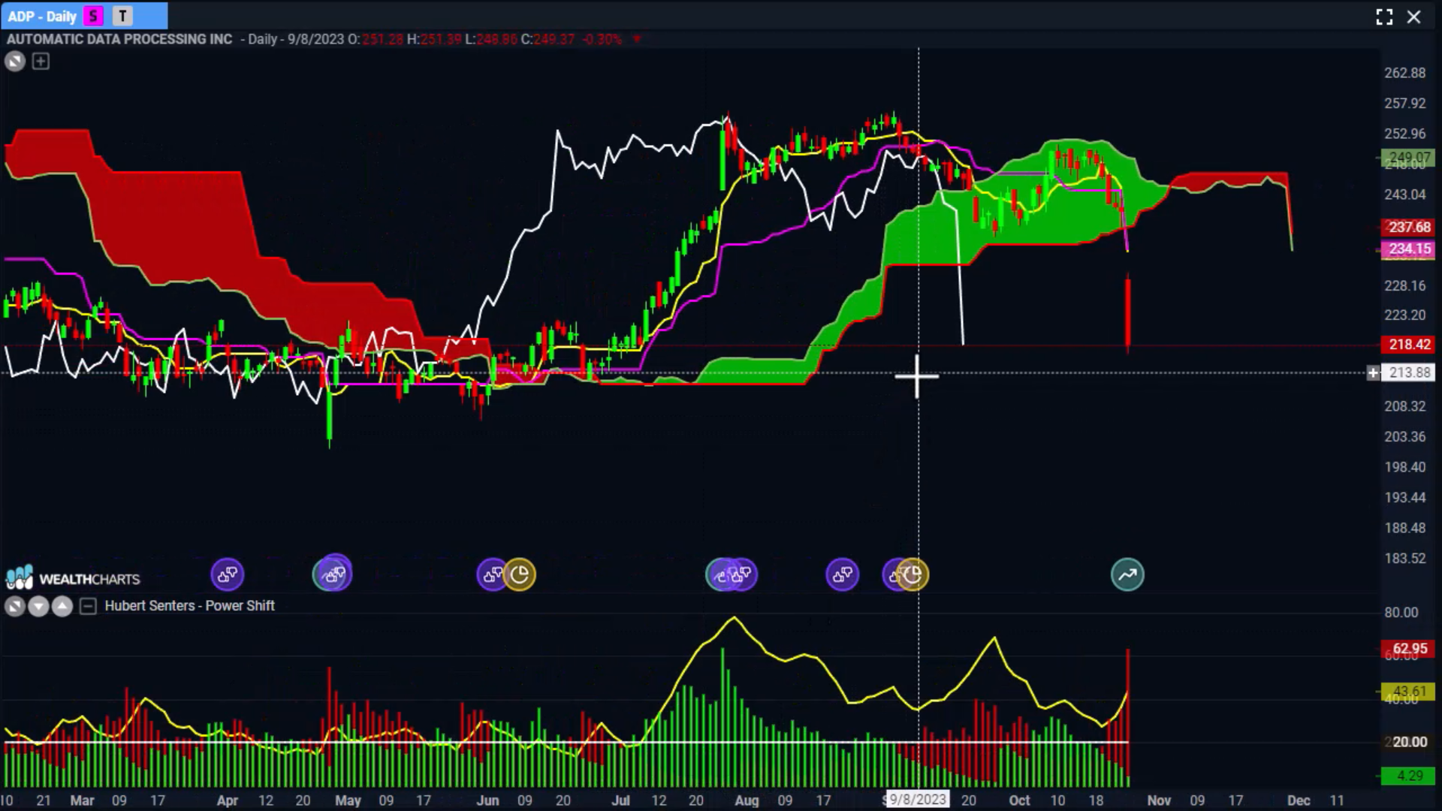Click the magenta 234.15 price label
This screenshot has height=811, width=1442.
coord(1409,249)
